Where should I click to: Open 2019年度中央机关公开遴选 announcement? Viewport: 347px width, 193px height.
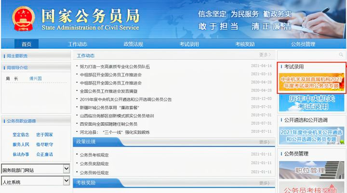tap(126, 99)
